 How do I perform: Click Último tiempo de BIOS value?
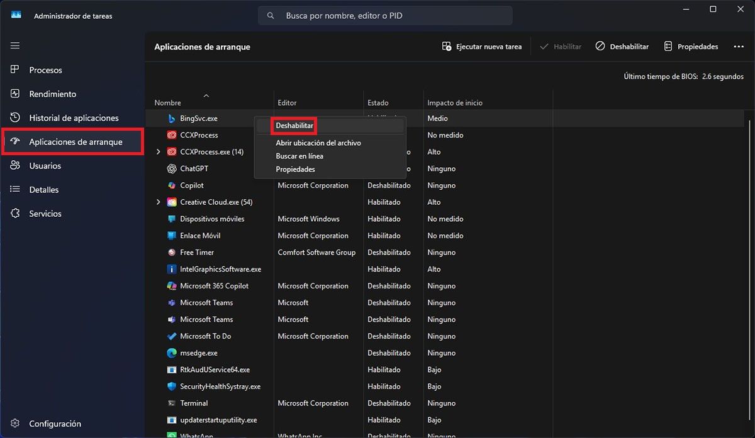[723, 76]
